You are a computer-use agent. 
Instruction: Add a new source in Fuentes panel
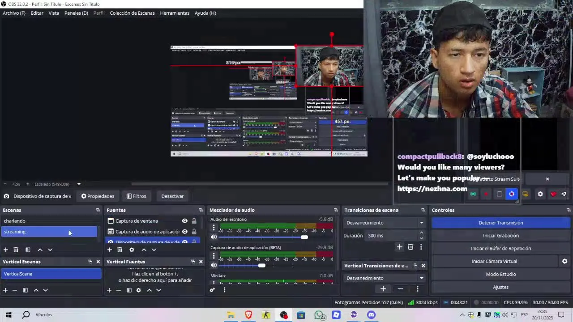110,250
